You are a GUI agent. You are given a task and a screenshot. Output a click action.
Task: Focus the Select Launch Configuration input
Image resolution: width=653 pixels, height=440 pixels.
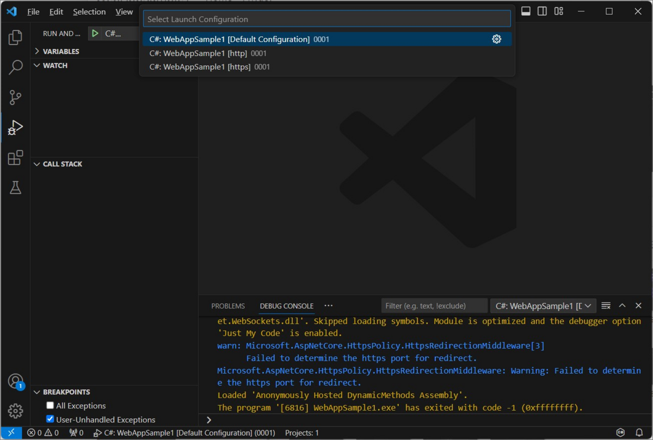[327, 19]
